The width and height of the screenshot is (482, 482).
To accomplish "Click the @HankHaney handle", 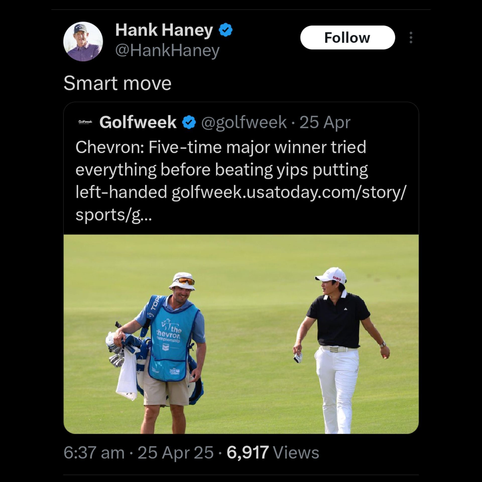I will (x=167, y=51).
